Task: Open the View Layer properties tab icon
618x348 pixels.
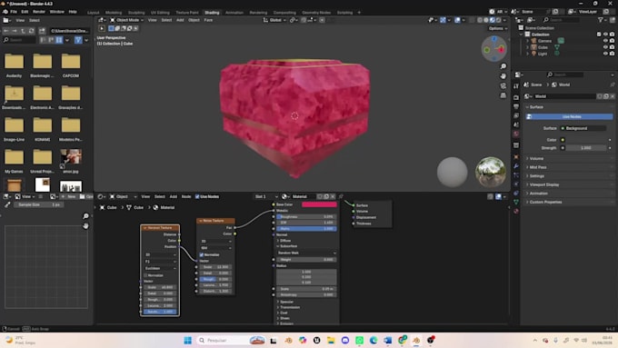Action: click(x=516, y=115)
